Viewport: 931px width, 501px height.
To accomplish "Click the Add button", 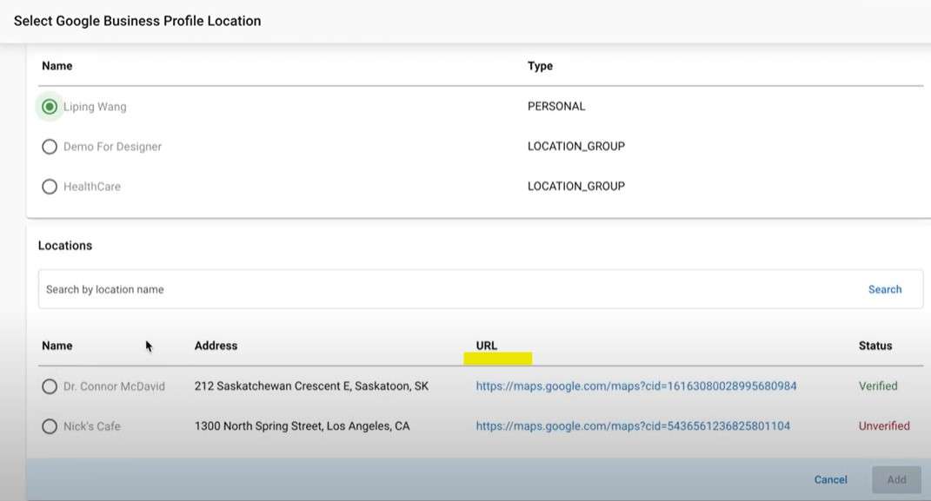I will [896, 479].
